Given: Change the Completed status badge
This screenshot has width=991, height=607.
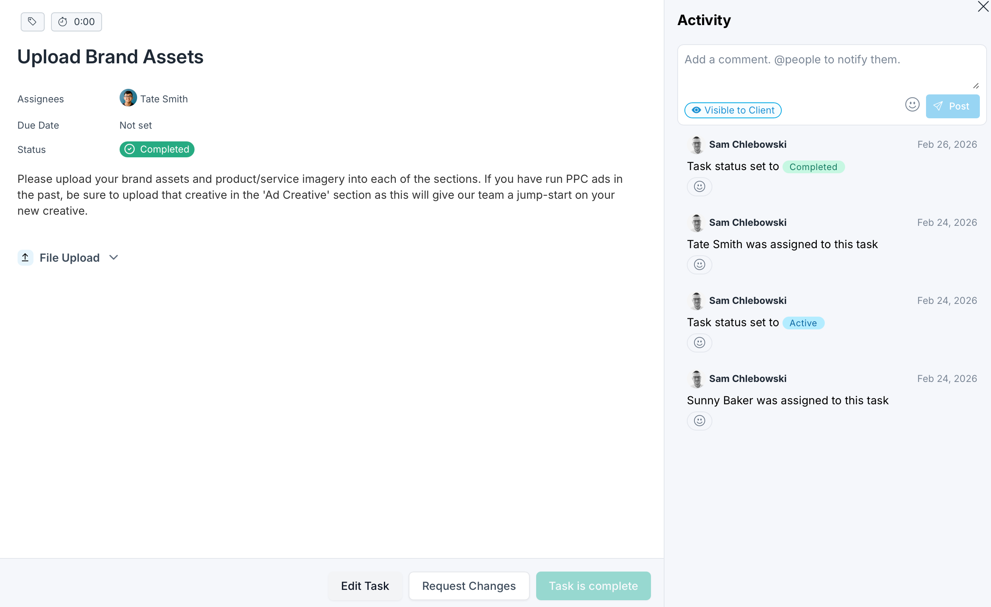Looking at the screenshot, I should pos(157,149).
